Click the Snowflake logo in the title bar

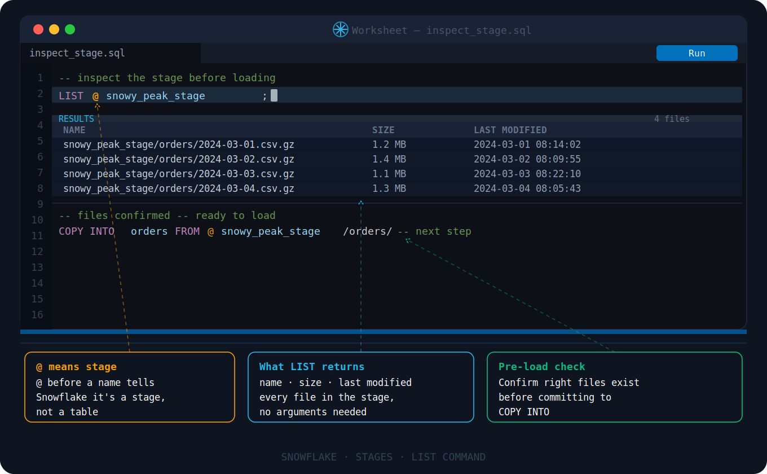(340, 29)
